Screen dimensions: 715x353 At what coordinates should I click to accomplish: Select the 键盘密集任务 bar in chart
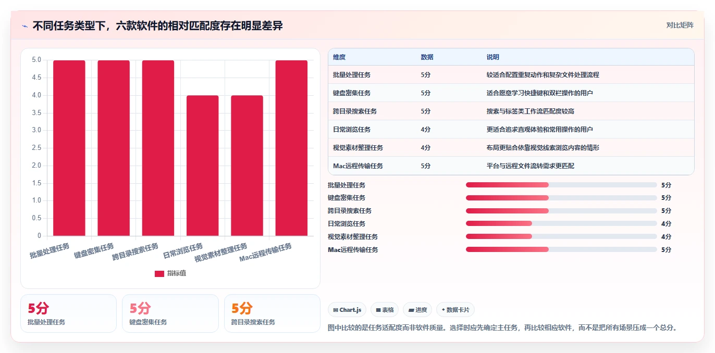114,148
